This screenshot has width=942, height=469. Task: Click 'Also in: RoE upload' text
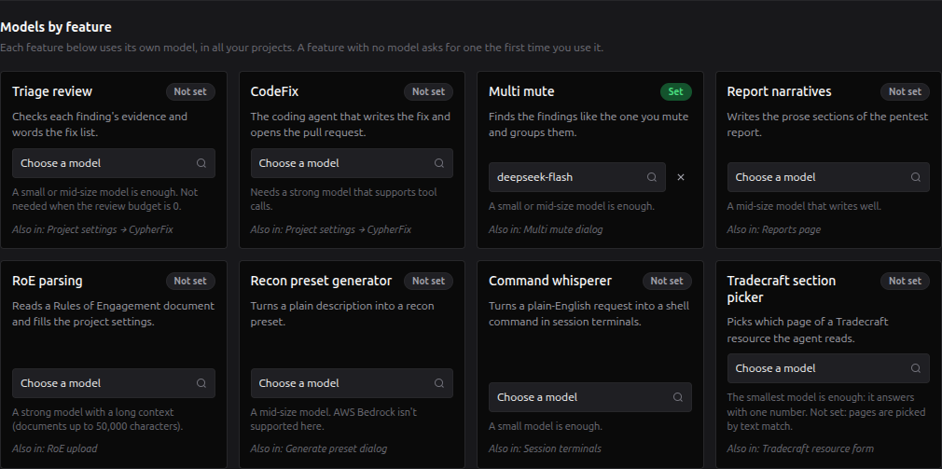coord(55,448)
